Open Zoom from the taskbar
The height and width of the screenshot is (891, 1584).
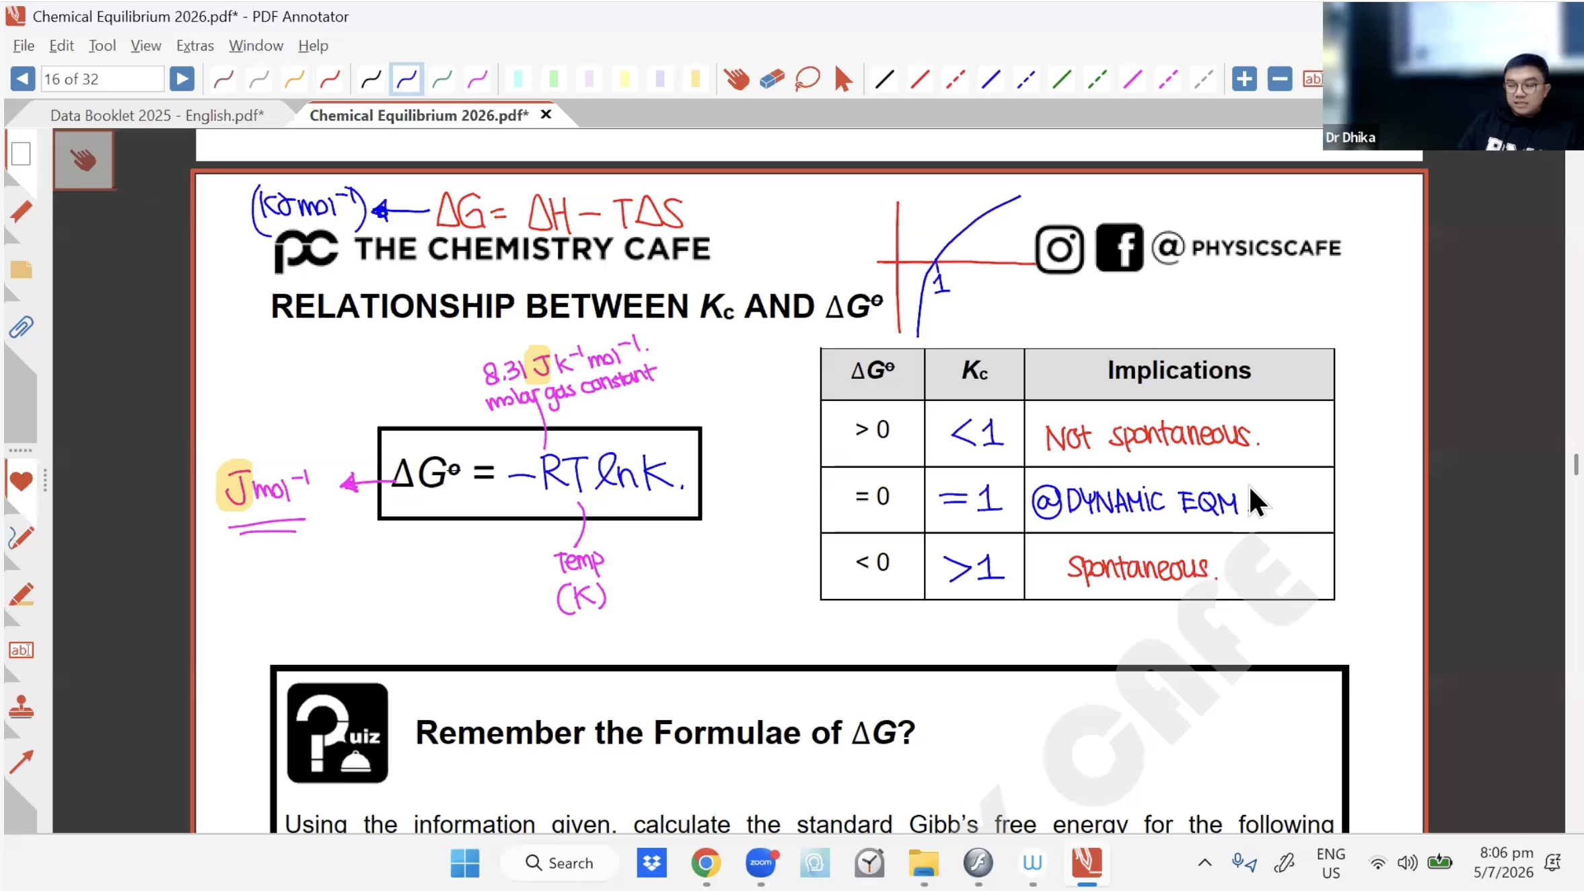click(761, 863)
